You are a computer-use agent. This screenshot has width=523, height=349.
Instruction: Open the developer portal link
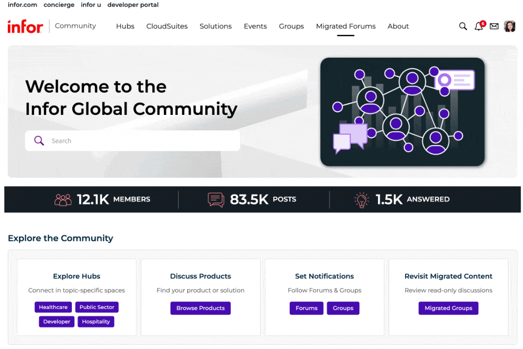click(x=133, y=5)
